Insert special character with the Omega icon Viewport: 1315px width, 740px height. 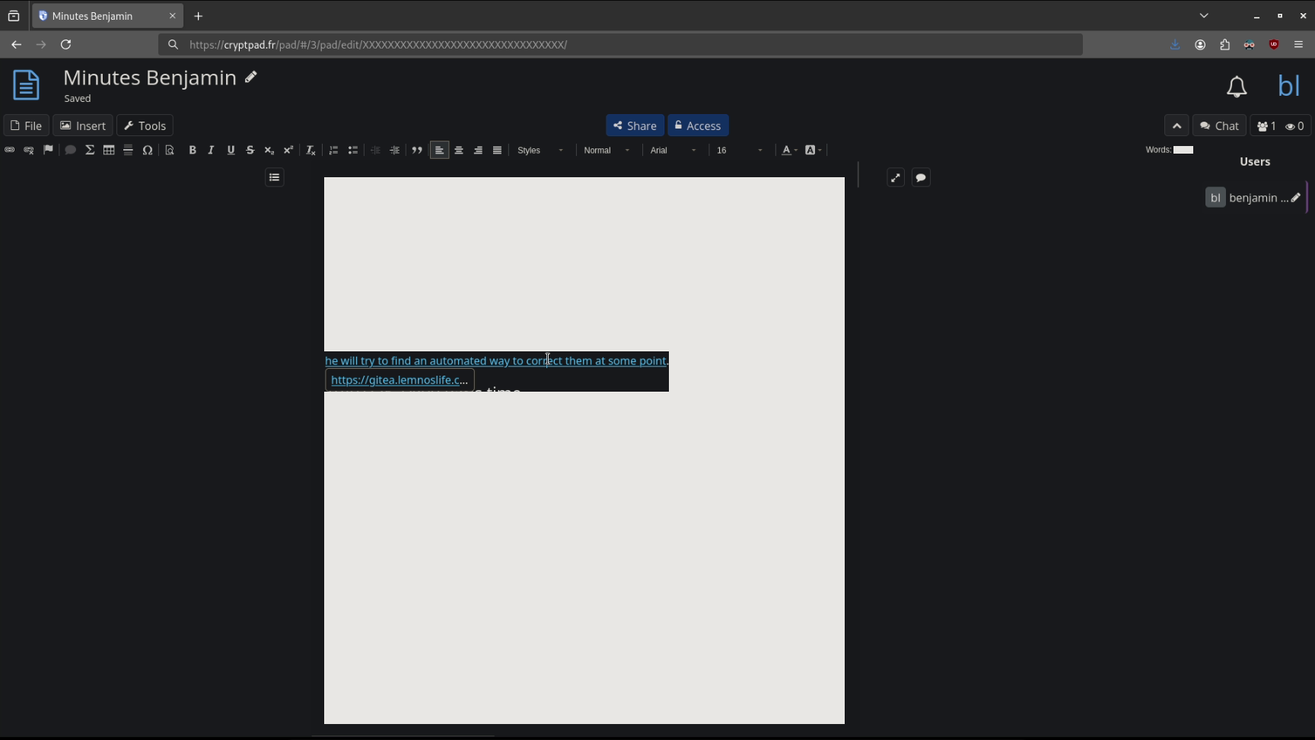coord(148,151)
